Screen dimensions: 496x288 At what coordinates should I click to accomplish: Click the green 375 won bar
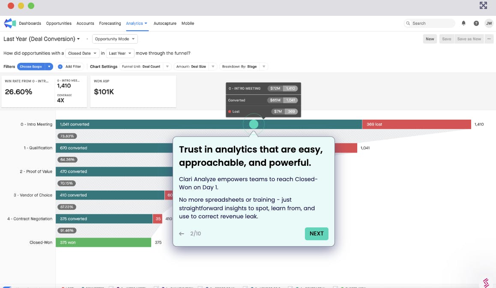tap(103, 243)
